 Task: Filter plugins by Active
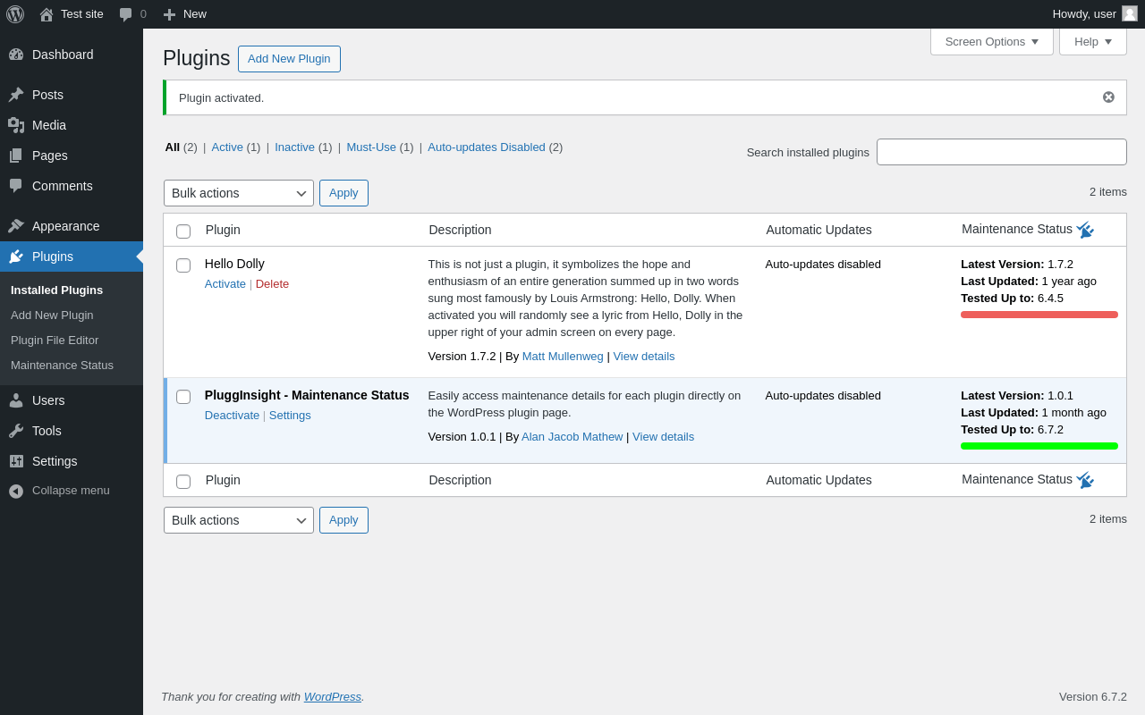click(227, 147)
